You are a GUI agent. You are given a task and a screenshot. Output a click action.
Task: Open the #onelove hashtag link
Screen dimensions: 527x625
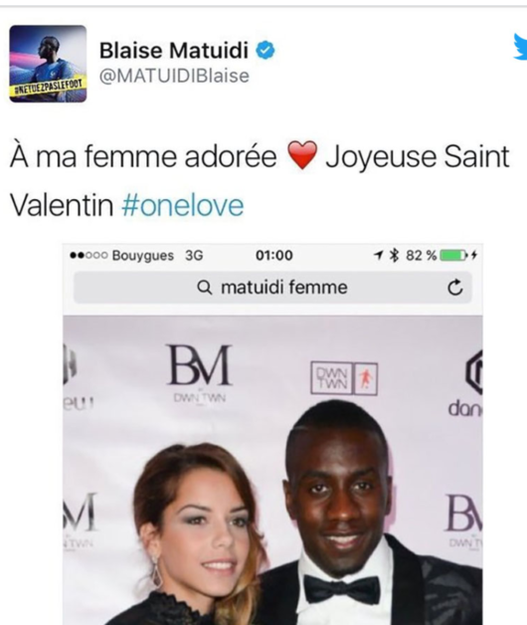coord(183,206)
